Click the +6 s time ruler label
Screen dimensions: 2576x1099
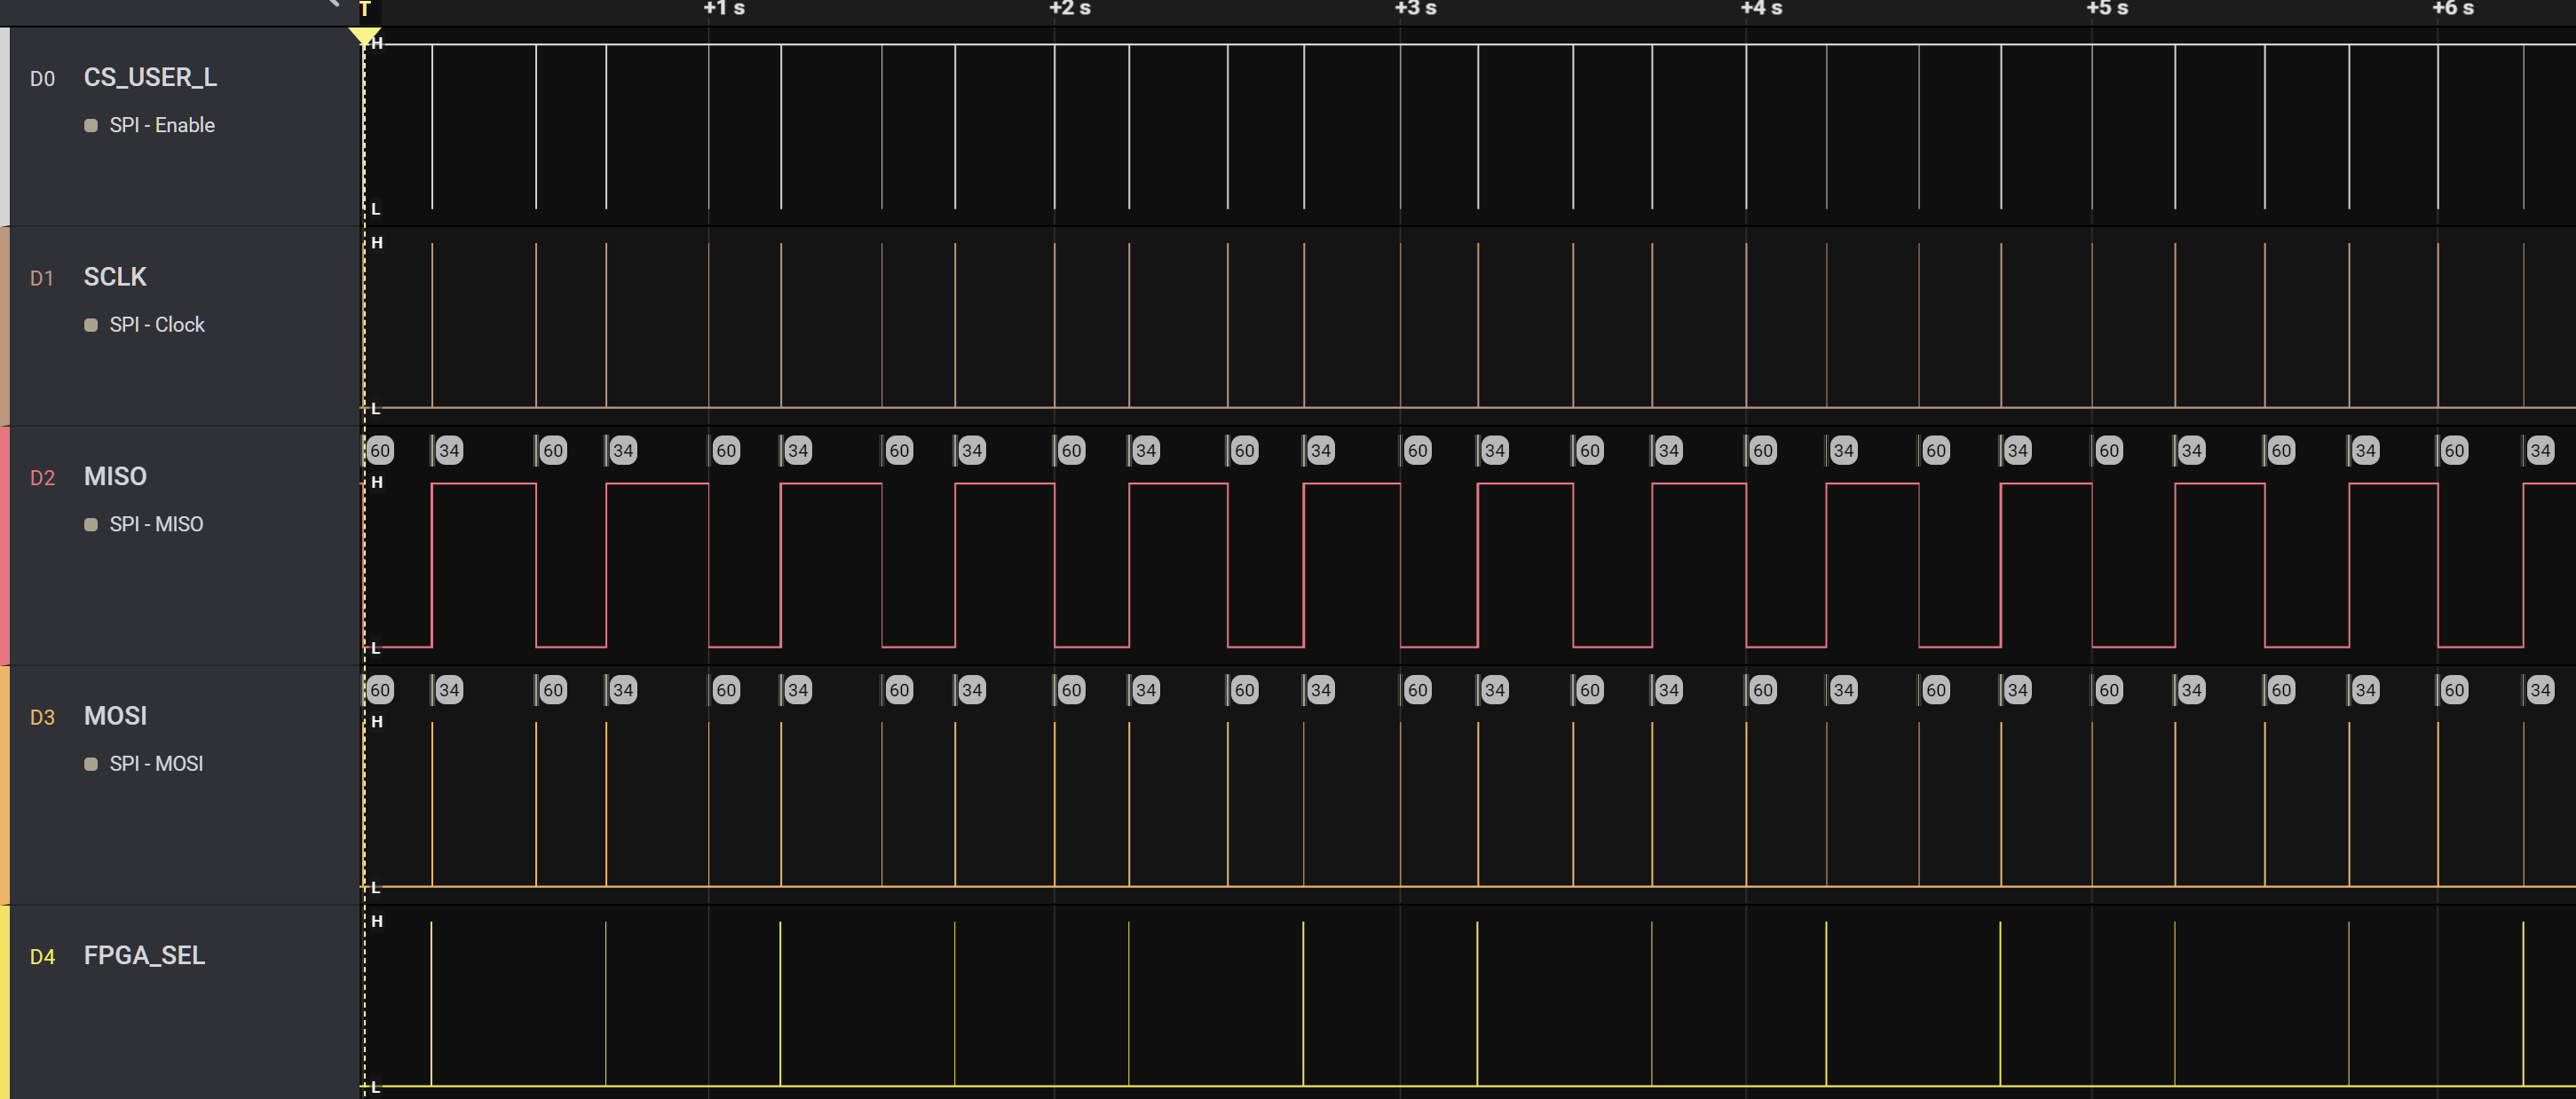2454,9
